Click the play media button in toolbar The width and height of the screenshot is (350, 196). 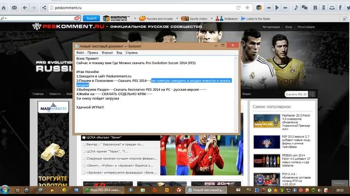277,8
